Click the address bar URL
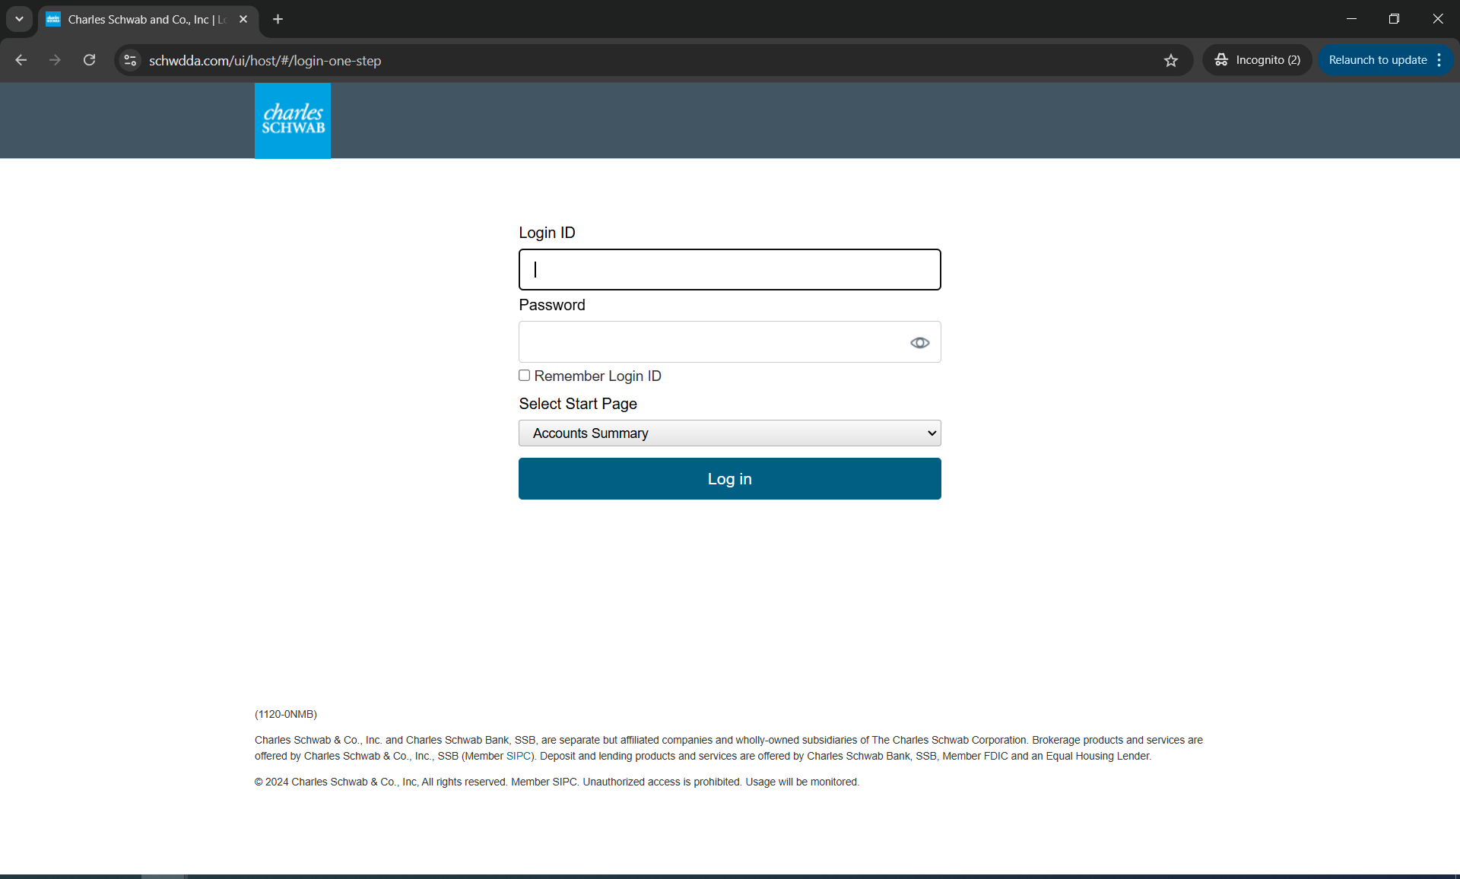This screenshot has width=1460, height=879. point(265,61)
